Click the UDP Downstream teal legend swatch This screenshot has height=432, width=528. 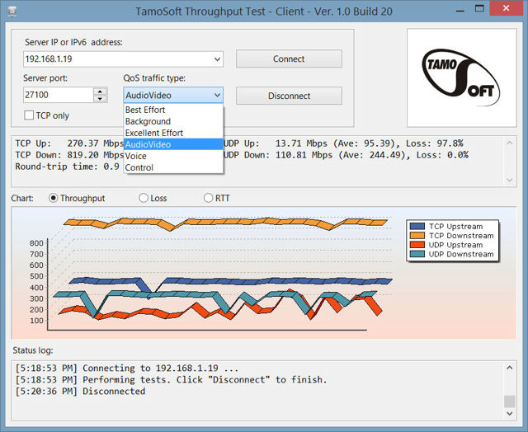coord(417,254)
